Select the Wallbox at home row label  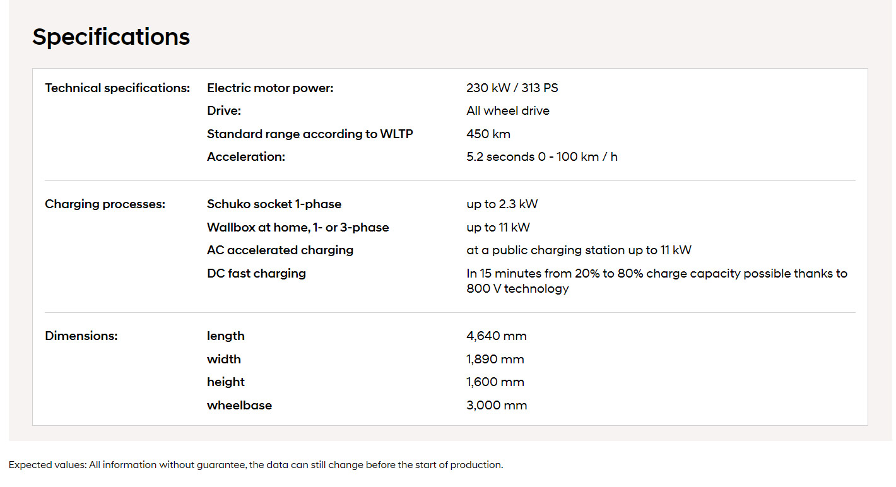(298, 228)
